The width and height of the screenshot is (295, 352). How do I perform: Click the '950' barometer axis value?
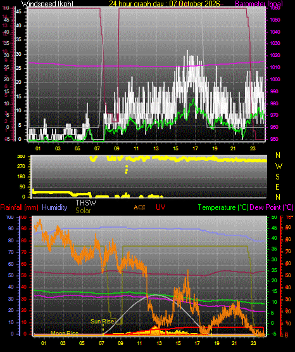pyautogui.click(x=273, y=139)
